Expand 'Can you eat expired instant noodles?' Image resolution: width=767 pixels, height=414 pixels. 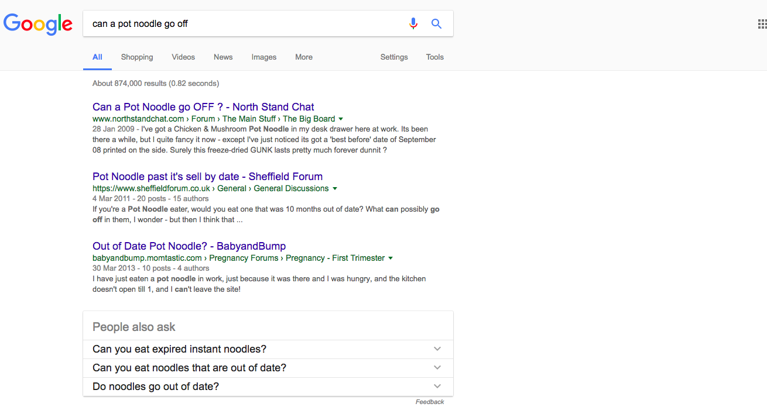point(268,349)
